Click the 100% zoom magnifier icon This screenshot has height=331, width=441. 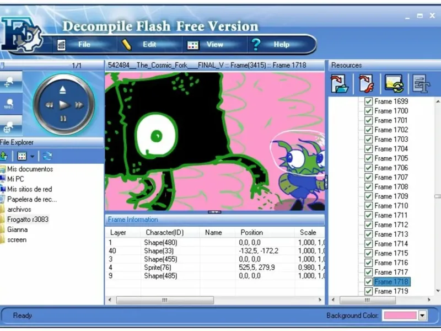click(9, 104)
